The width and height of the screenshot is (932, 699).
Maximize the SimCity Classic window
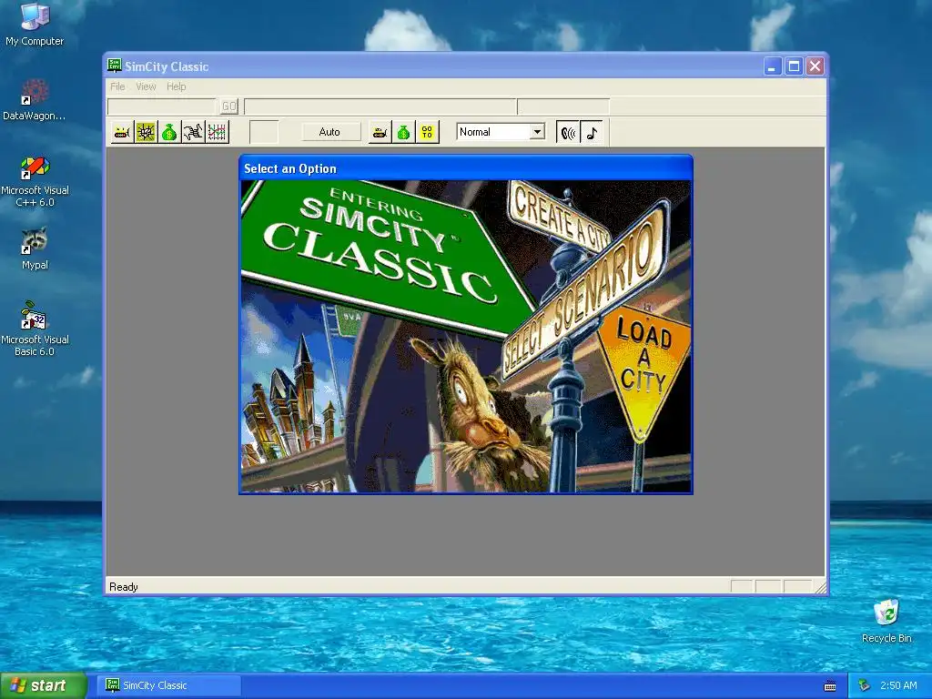point(794,66)
